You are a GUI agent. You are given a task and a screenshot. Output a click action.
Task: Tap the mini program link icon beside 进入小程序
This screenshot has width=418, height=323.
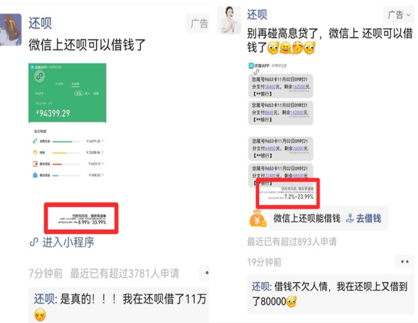(x=34, y=242)
